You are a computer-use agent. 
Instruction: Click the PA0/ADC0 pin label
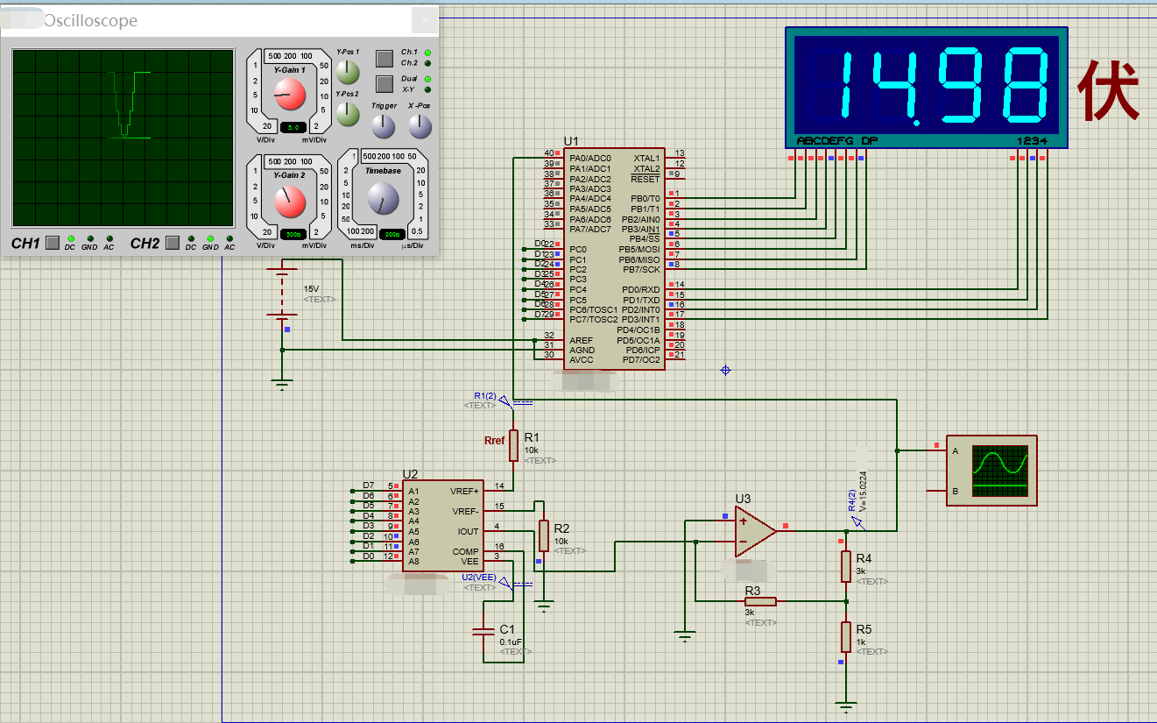590,159
